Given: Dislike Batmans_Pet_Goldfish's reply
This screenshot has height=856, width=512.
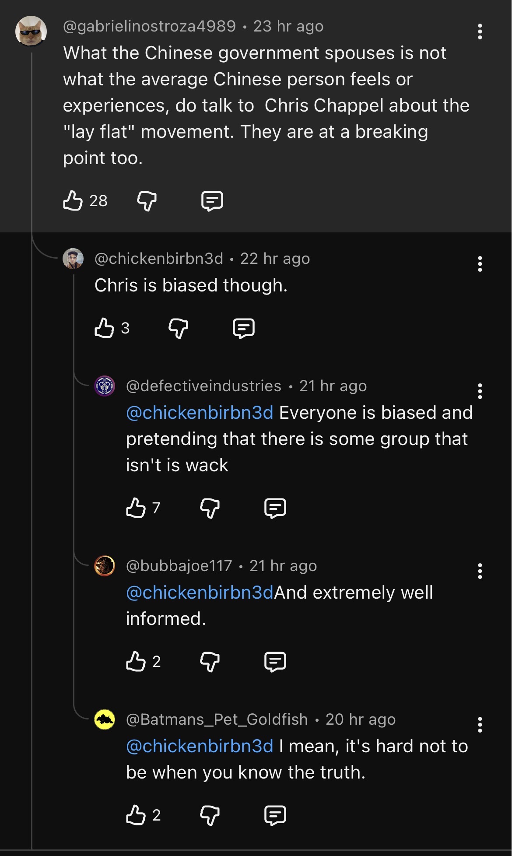Looking at the screenshot, I should [210, 815].
